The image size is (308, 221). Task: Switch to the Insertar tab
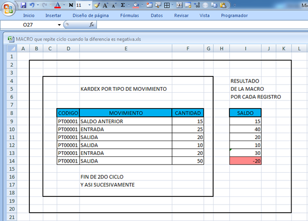(x=53, y=15)
